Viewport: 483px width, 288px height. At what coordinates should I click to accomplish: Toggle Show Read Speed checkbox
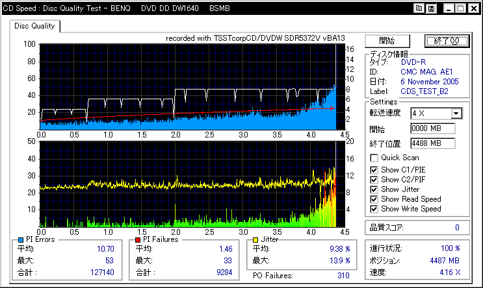(x=374, y=199)
